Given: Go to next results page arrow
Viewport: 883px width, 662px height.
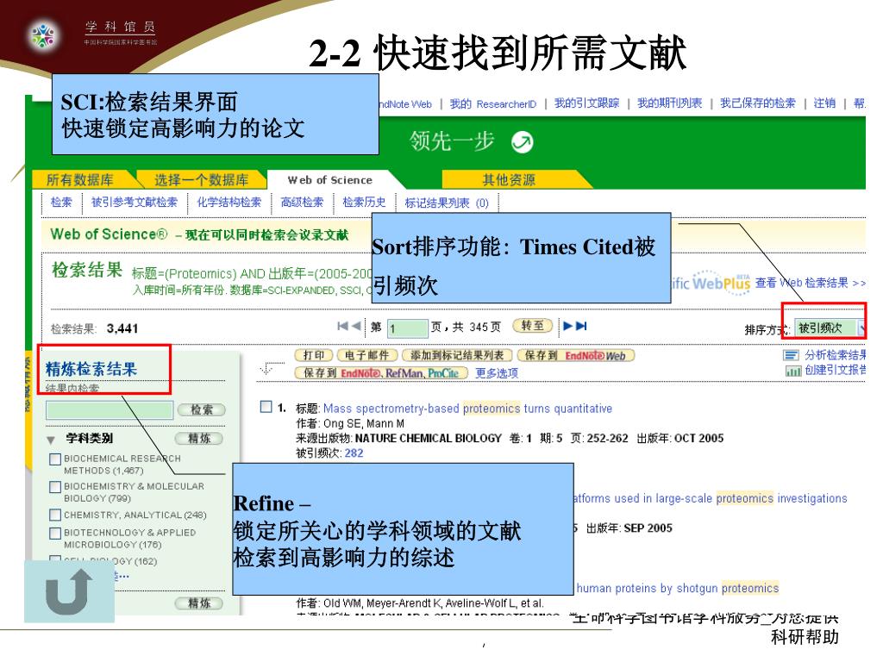Looking at the screenshot, I should point(567,326).
